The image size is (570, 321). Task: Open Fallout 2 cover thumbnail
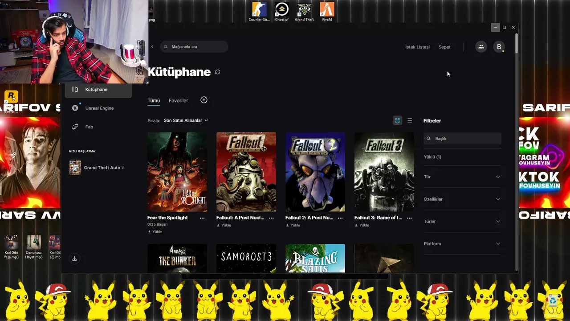[315, 172]
